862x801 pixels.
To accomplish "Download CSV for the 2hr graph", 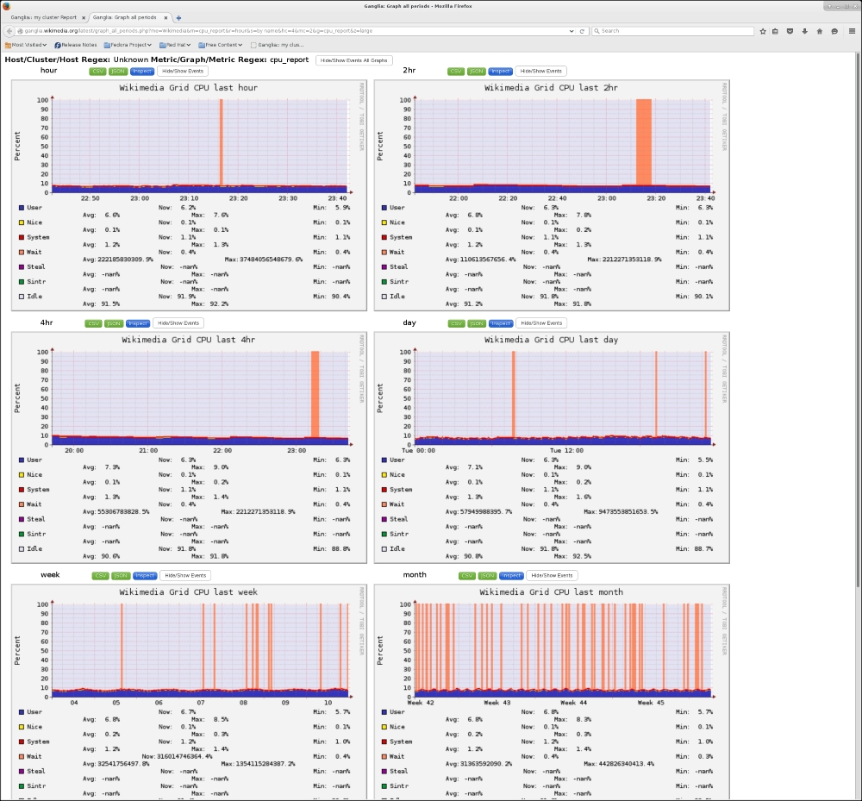I will 456,71.
